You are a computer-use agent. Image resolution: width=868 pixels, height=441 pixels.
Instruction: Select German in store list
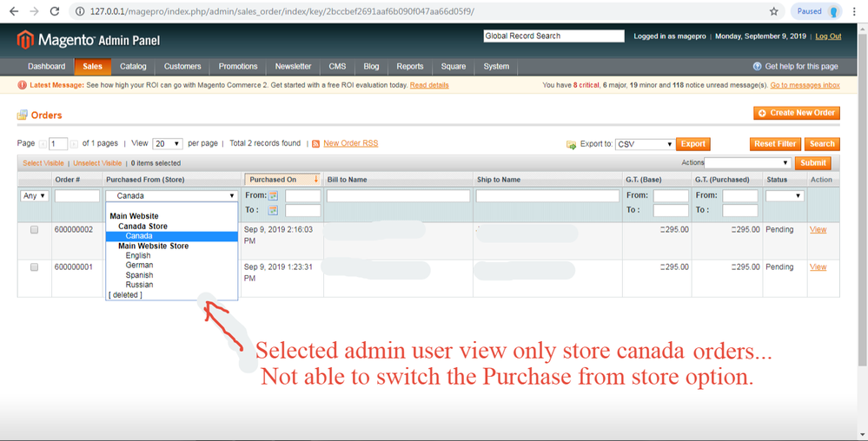139,266
